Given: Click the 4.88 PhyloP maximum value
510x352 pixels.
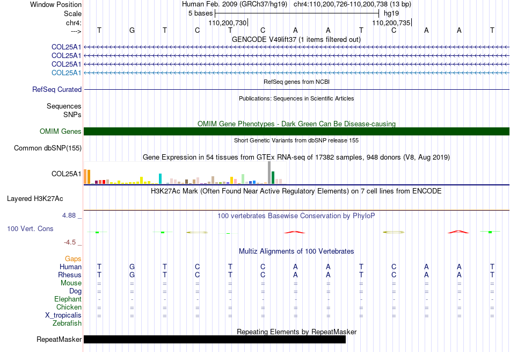Looking at the screenshot, I should [x=69, y=215].
